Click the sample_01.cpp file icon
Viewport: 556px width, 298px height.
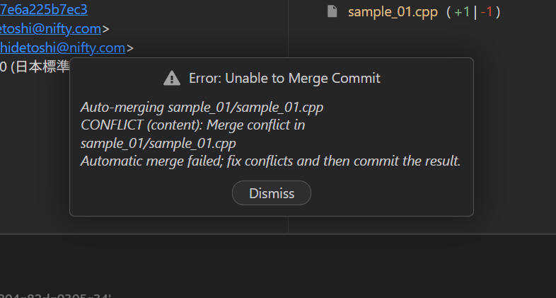[x=332, y=11]
